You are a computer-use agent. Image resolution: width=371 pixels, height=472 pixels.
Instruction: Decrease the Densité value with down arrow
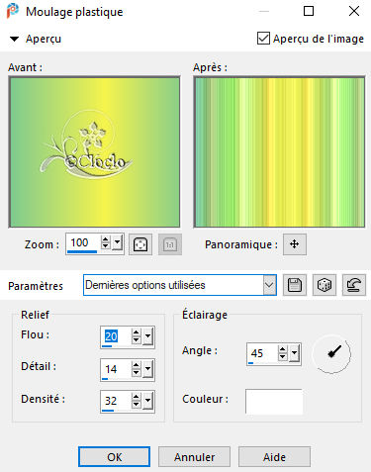136,406
